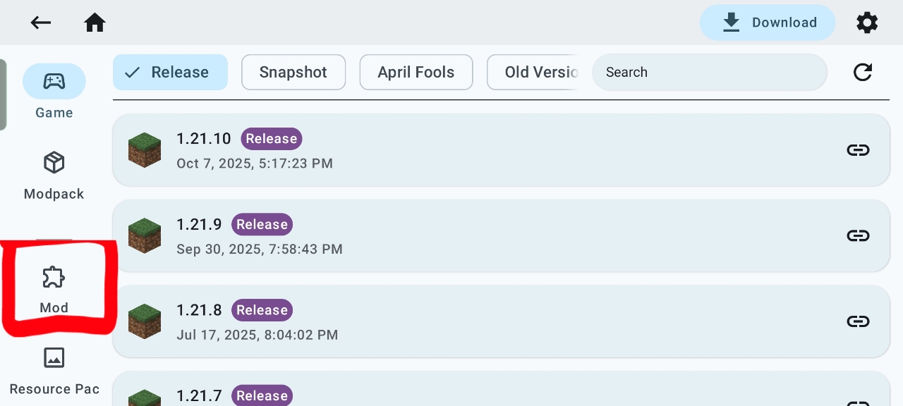Select the Modpack sidebar category

point(54,175)
